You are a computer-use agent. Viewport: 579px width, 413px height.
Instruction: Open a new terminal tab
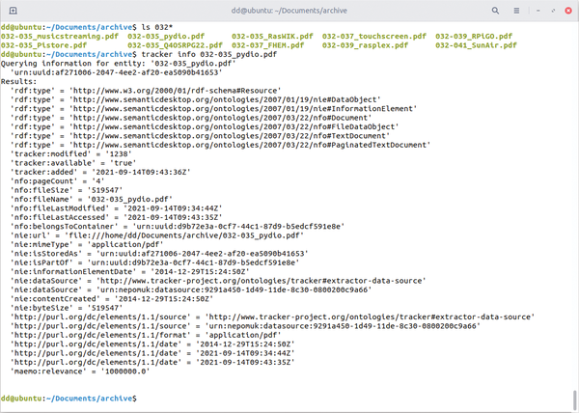[x=13, y=11]
